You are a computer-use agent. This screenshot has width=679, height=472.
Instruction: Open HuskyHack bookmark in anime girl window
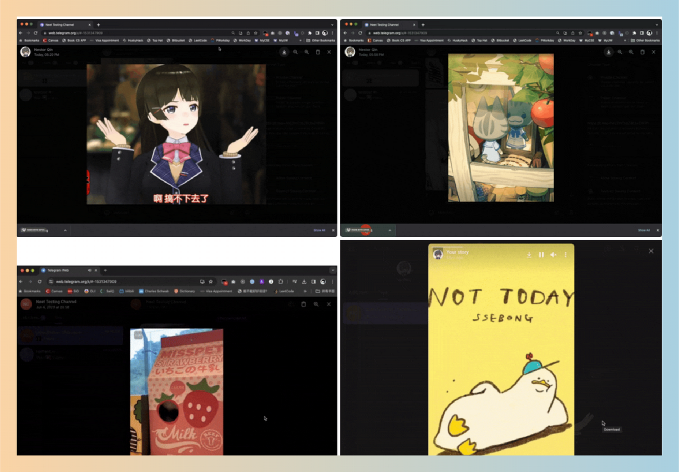(133, 41)
